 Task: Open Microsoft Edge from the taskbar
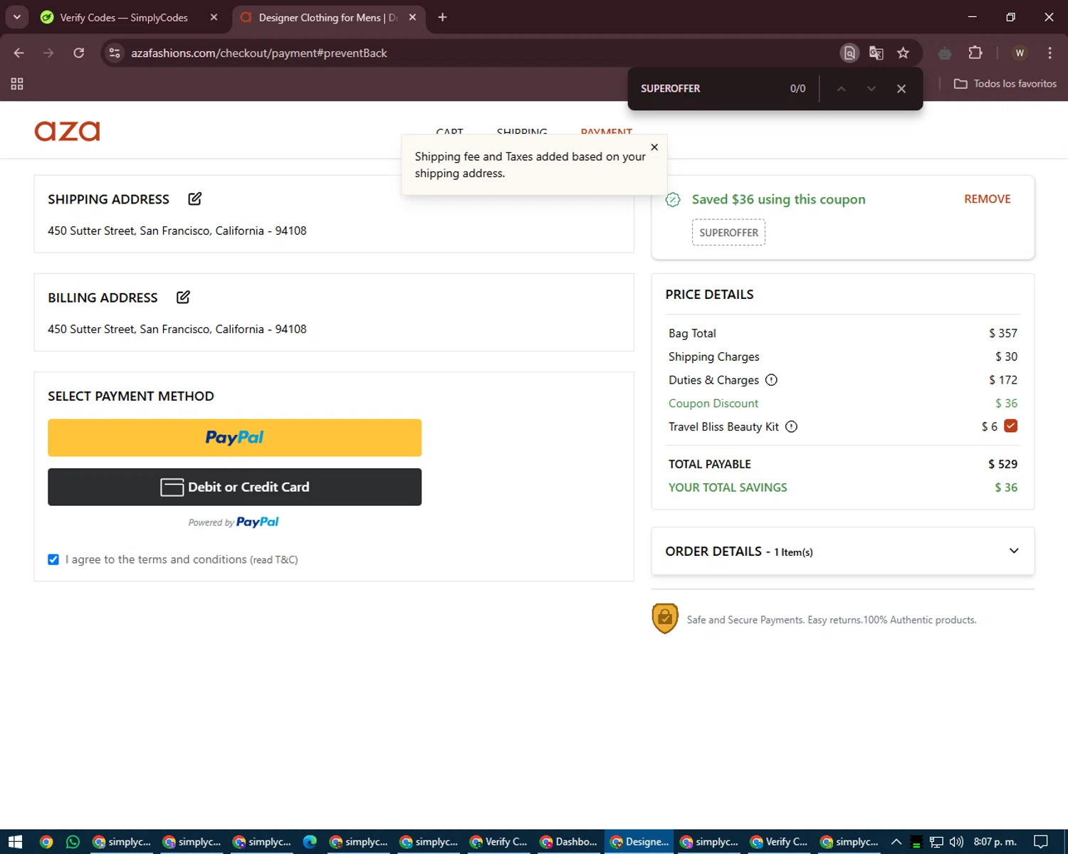(x=310, y=842)
